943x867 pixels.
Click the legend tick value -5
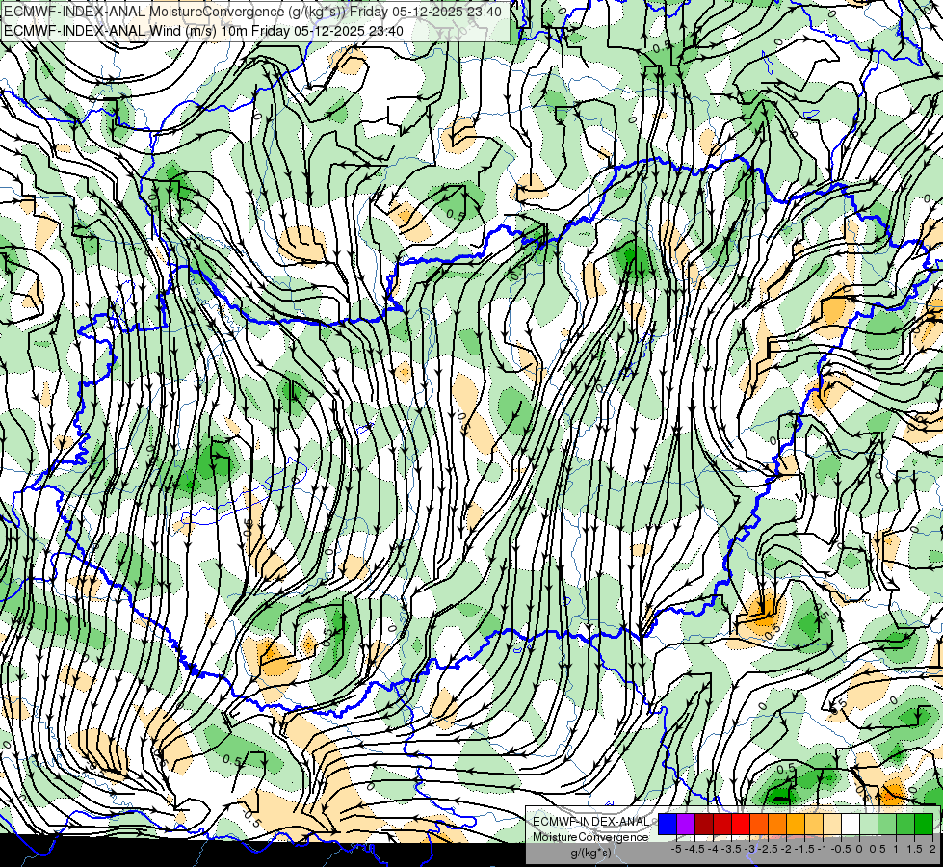(676, 849)
